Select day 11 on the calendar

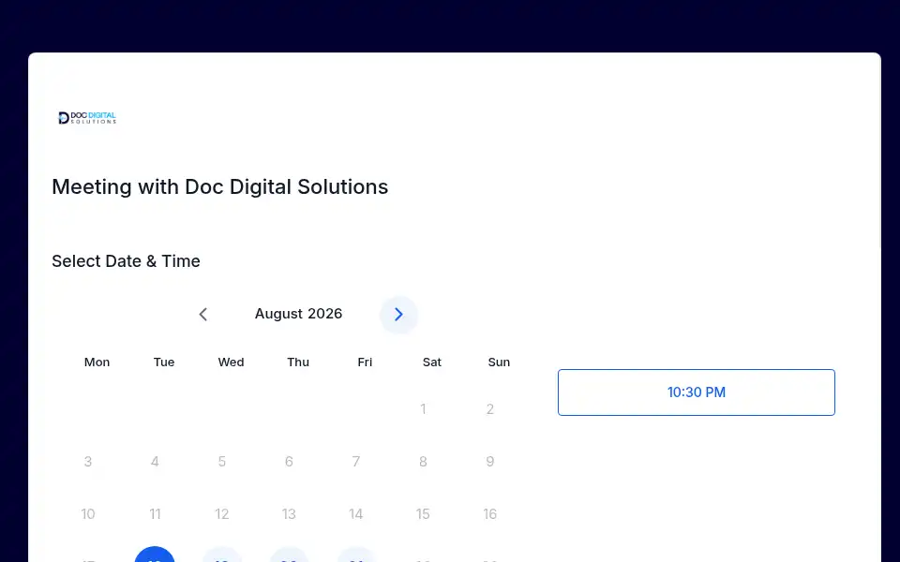(x=155, y=514)
